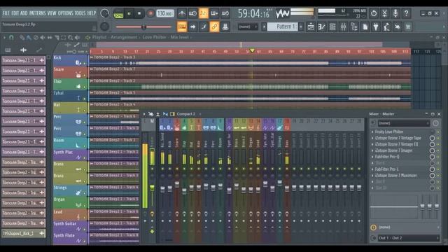Toggle the metronome icon

coord(182,13)
